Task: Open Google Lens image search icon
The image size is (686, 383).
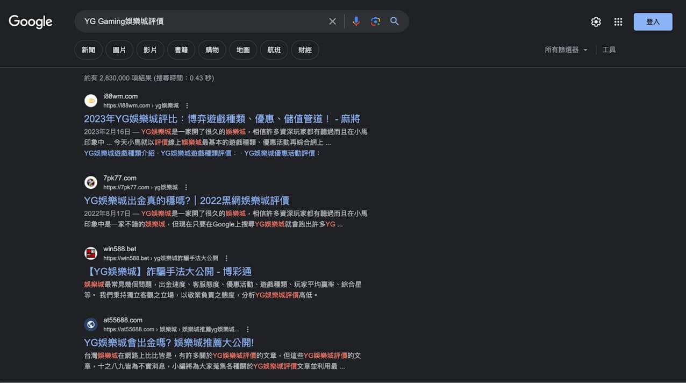Action: tap(375, 22)
